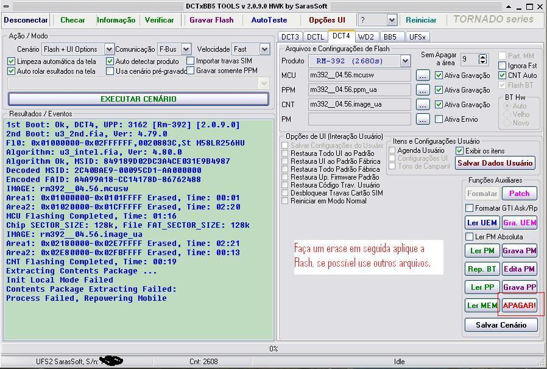Enable Gravar somente PPM checkbox
The height and width of the screenshot is (369, 547).
(190, 71)
